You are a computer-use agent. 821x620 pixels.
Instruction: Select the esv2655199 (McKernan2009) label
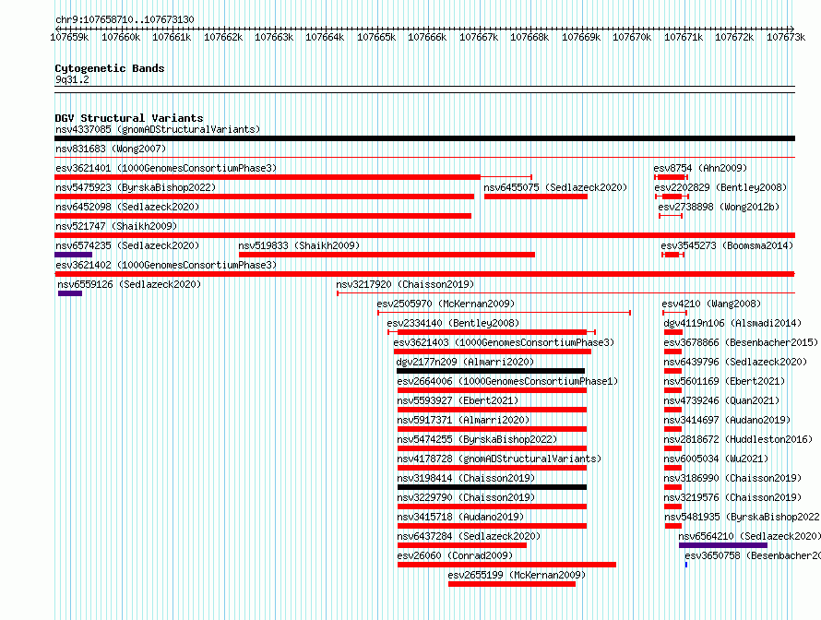pyautogui.click(x=517, y=575)
